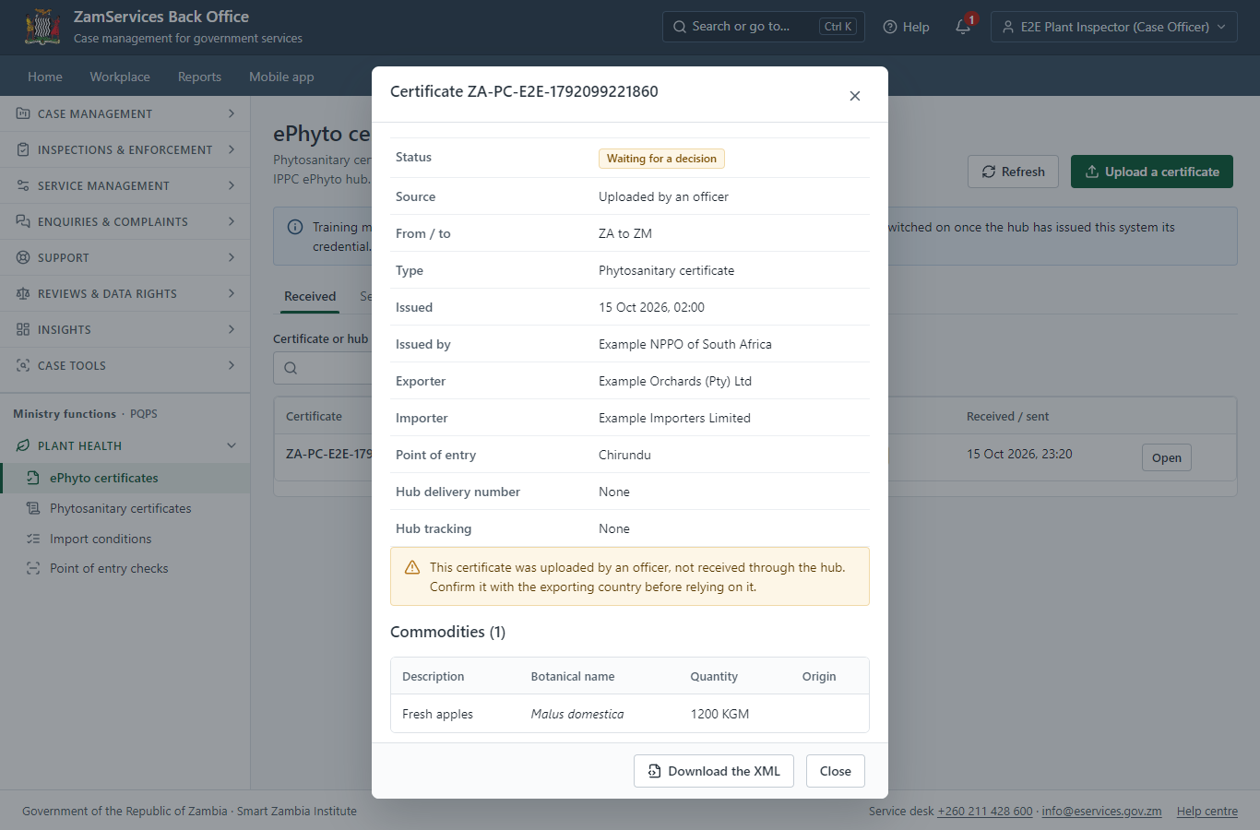Image resolution: width=1260 pixels, height=830 pixels.
Task: Click the Service Management sliders icon
Action: pos(23,185)
